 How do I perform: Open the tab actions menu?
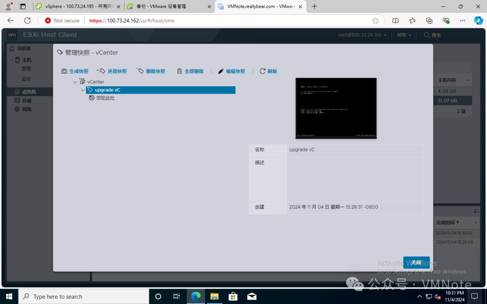point(23,6)
